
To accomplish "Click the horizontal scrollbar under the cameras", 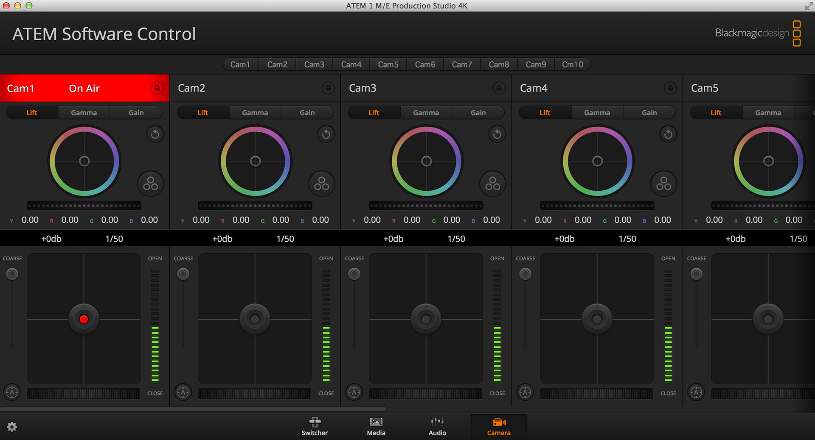I will (193, 409).
